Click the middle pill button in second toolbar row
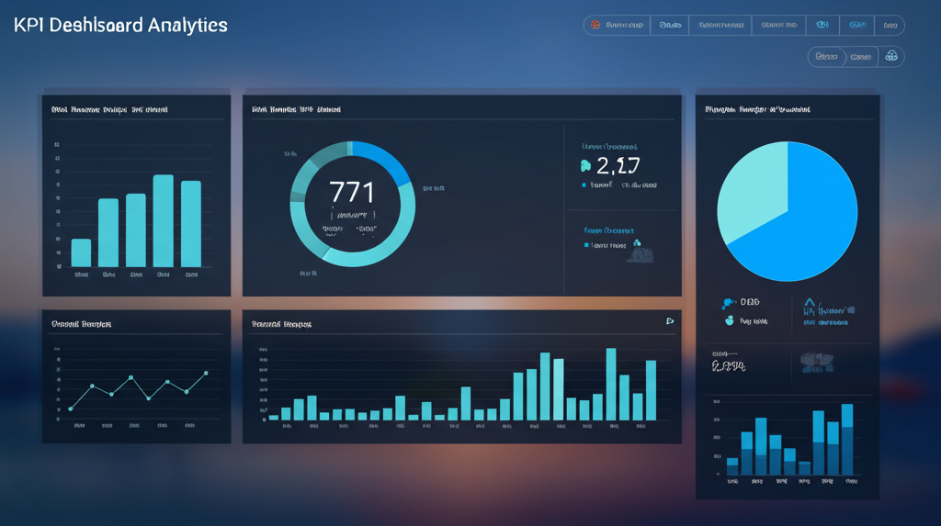Screen dimensions: 941x526 pyautogui.click(x=861, y=57)
